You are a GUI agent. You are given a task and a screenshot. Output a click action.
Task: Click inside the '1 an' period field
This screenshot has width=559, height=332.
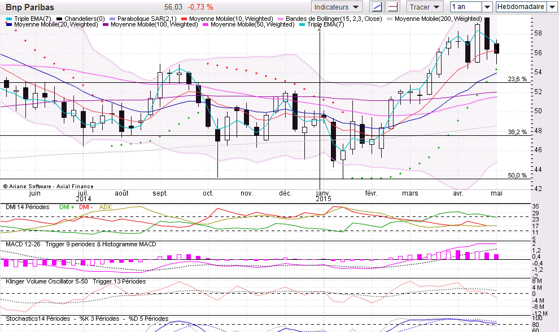pos(466,7)
